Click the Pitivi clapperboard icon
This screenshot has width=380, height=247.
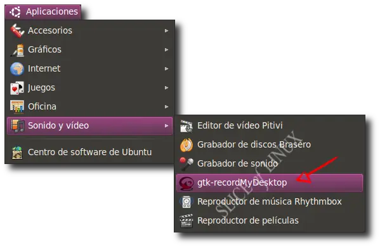click(187, 126)
